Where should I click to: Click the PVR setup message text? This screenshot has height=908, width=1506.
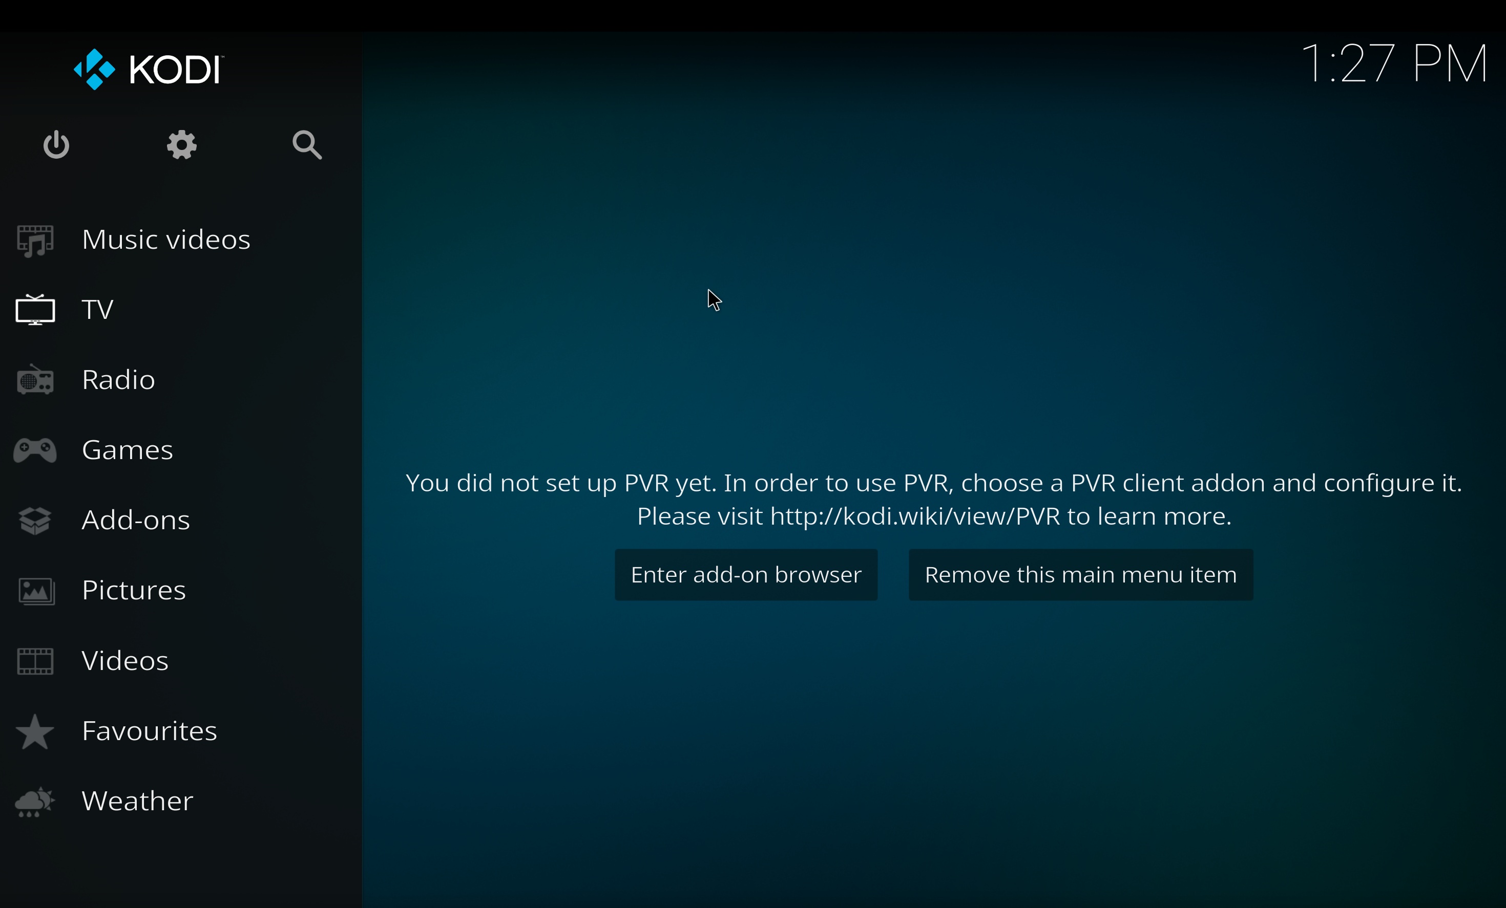point(934,500)
